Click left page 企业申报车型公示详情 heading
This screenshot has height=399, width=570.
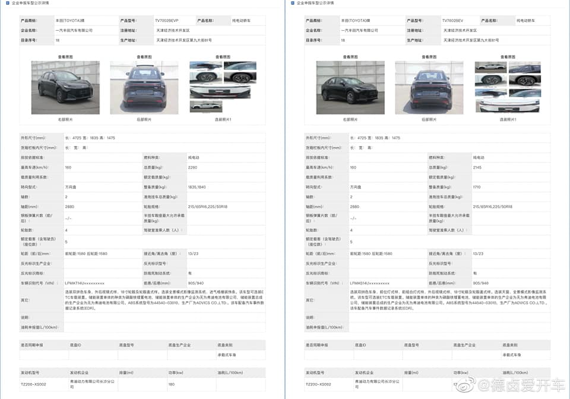click(x=30, y=3)
